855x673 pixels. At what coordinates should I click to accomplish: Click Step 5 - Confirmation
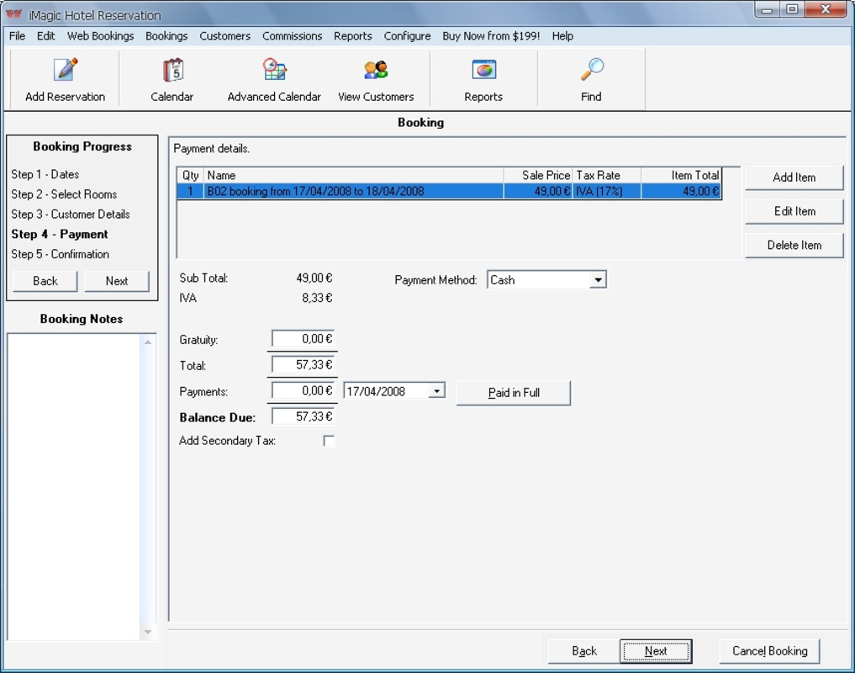[x=60, y=254]
